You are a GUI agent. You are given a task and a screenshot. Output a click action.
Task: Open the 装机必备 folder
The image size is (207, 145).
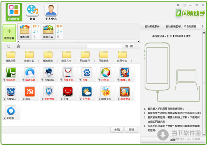pos(29,57)
